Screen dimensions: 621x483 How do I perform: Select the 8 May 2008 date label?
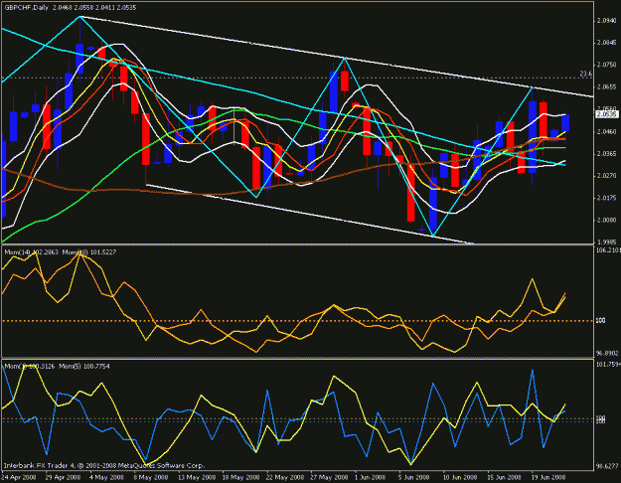pos(150,477)
